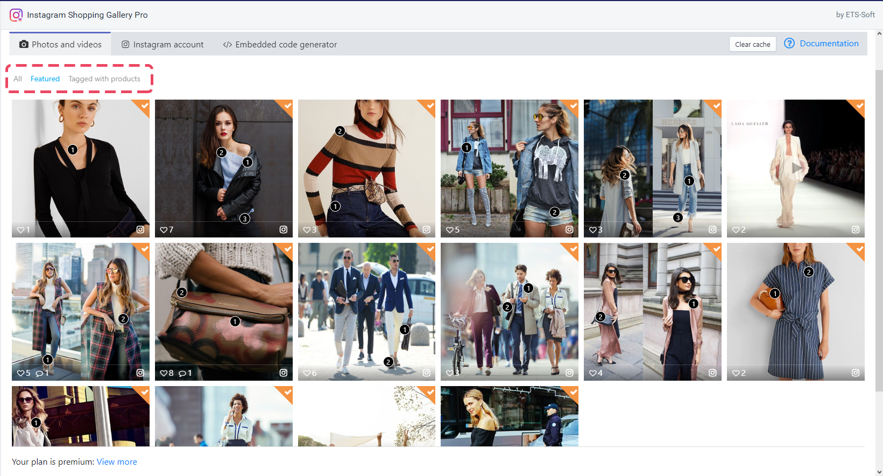Click heart likes icon on camo bag photo

pyautogui.click(x=164, y=373)
